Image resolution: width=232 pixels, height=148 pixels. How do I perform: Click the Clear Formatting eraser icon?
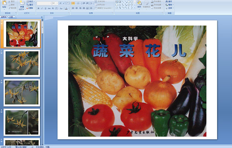tap(68, 3)
